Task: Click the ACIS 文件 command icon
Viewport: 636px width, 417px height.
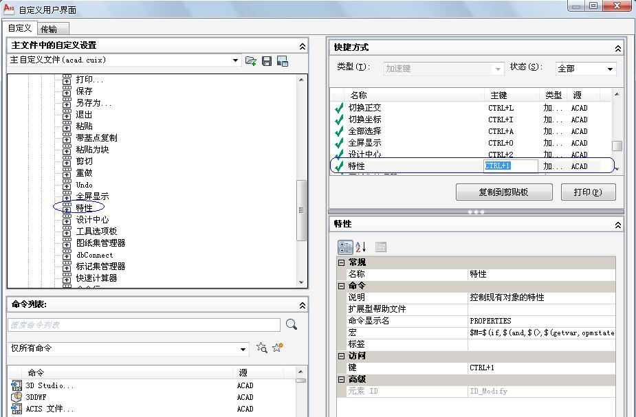Action: point(17,409)
